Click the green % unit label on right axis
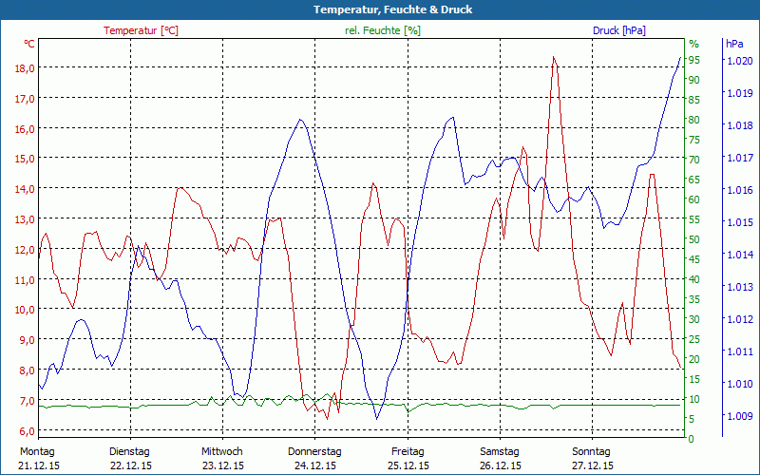Viewport: 760px width, 475px height. pos(693,44)
